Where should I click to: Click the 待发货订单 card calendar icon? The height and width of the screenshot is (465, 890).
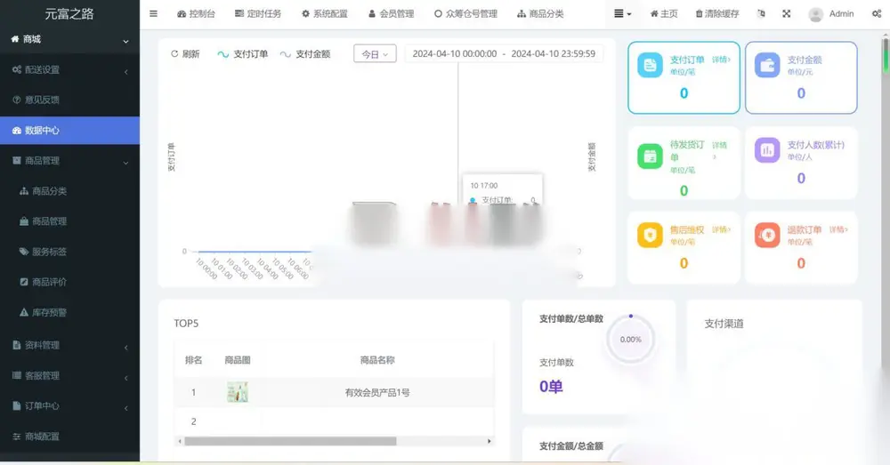click(x=650, y=156)
